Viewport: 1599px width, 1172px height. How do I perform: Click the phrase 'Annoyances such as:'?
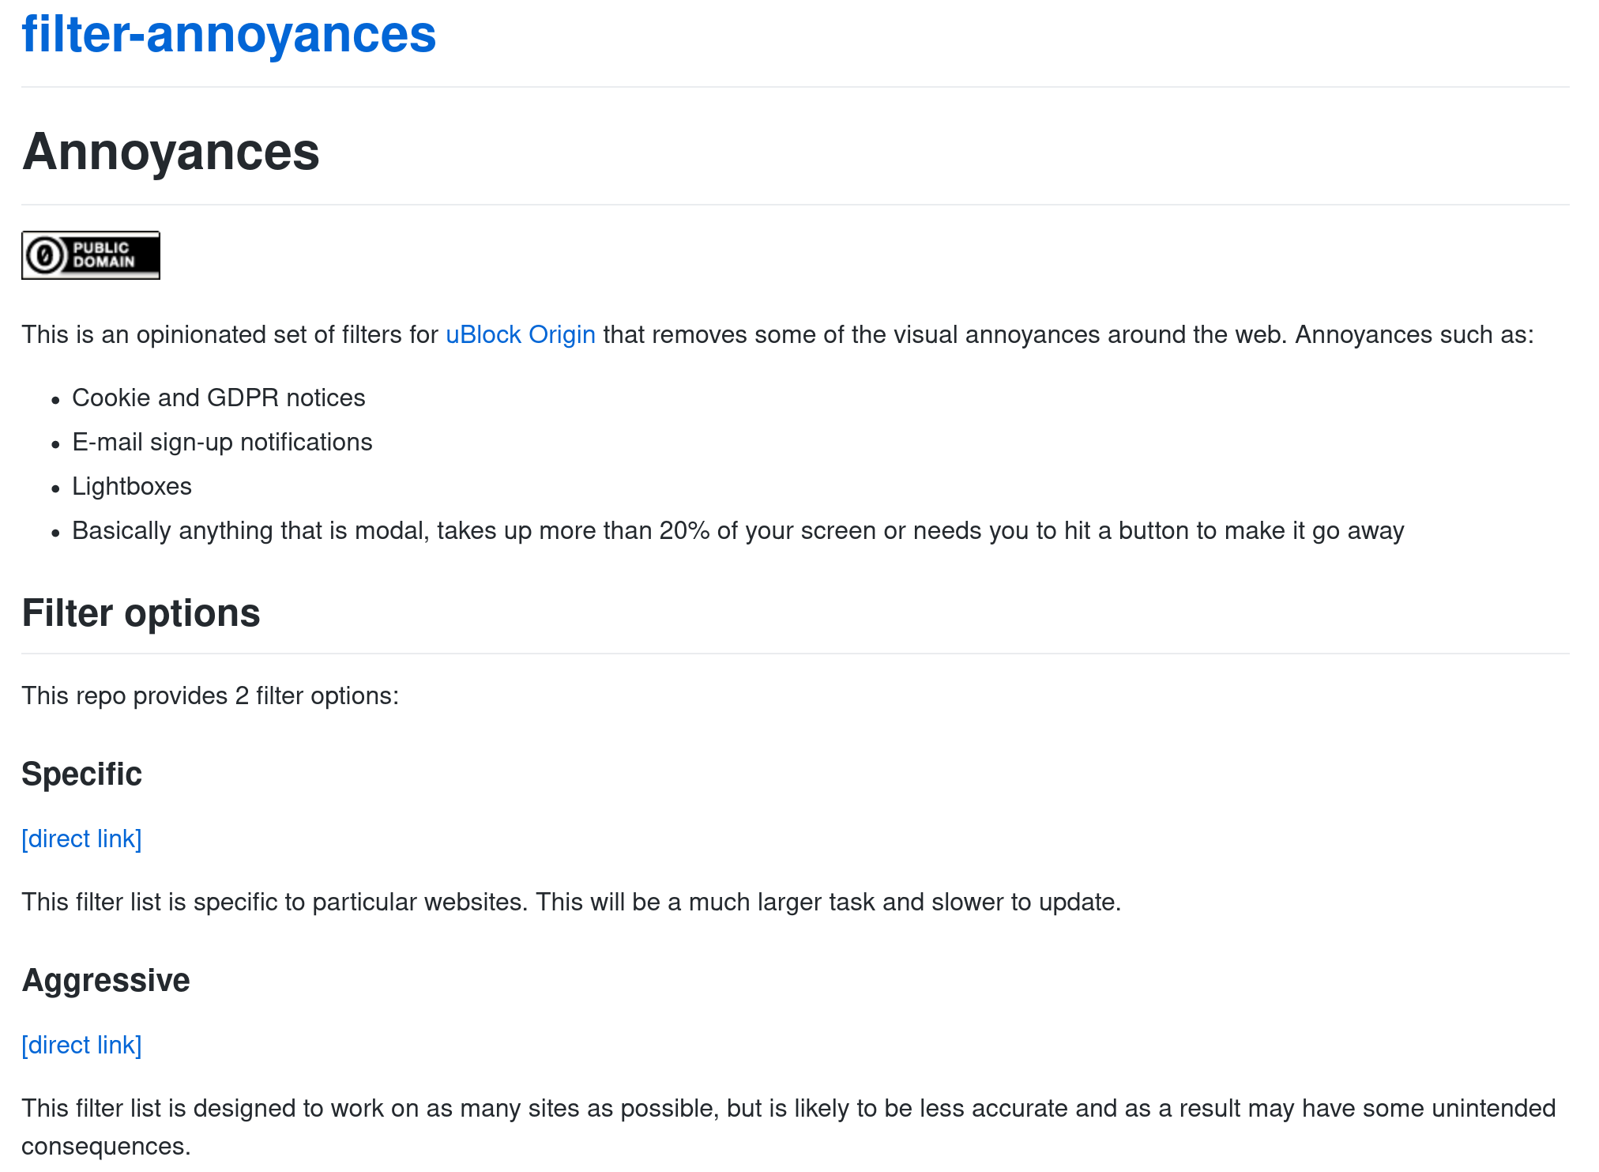coord(1413,334)
